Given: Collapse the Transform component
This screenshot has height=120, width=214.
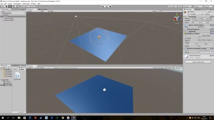Looking at the screenshot, I should 184,17.
